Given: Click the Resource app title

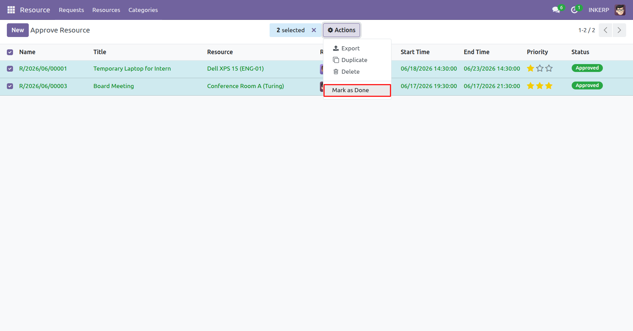Looking at the screenshot, I should point(35,10).
